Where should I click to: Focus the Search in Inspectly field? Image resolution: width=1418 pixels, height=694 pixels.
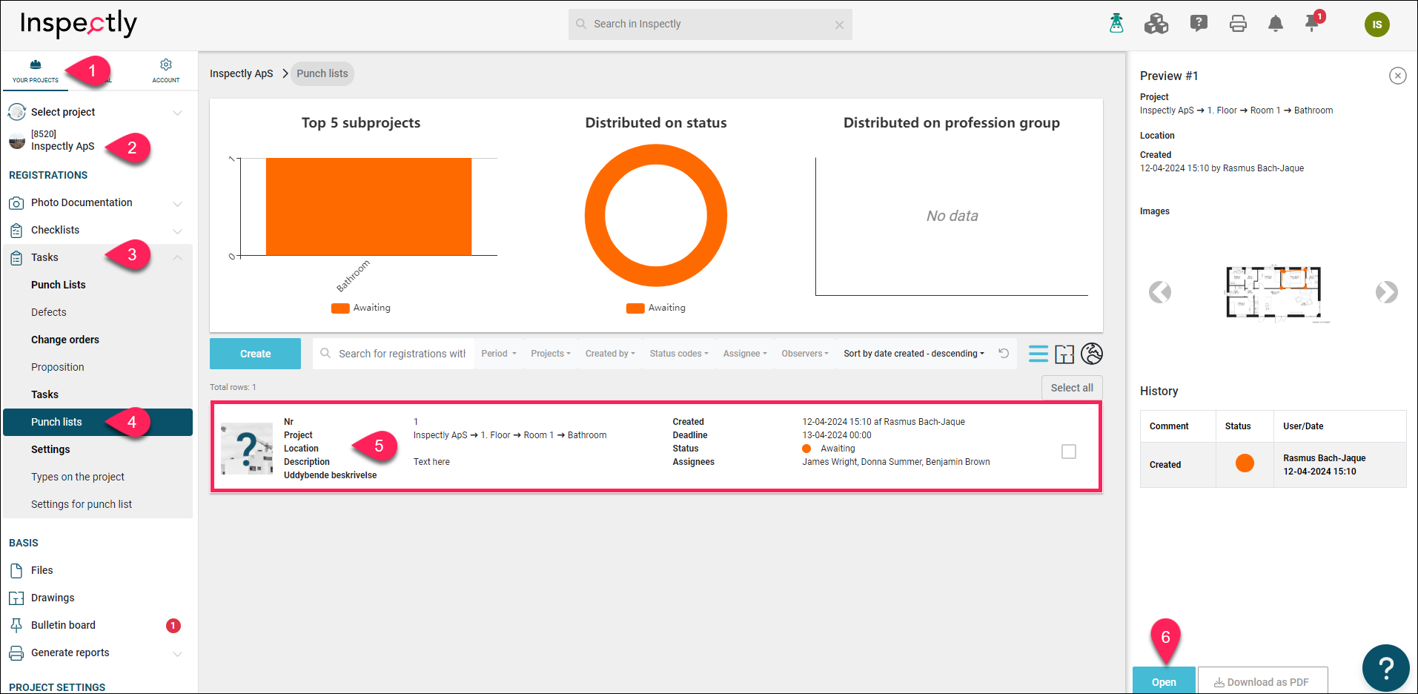click(x=710, y=24)
